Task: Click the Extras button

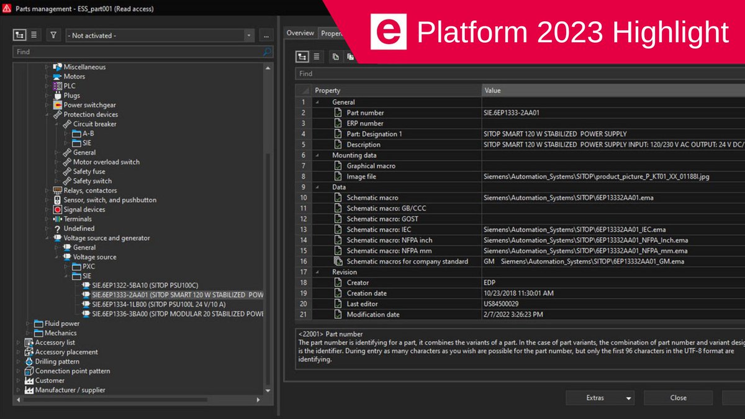Action: point(600,398)
